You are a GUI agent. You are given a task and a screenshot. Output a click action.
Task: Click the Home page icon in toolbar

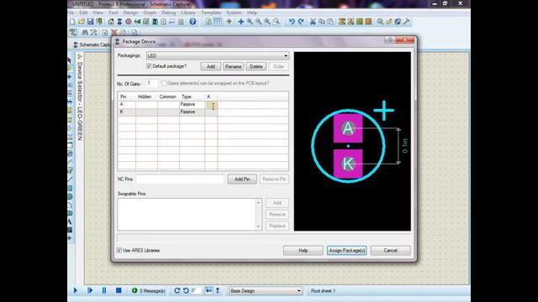coord(111,22)
